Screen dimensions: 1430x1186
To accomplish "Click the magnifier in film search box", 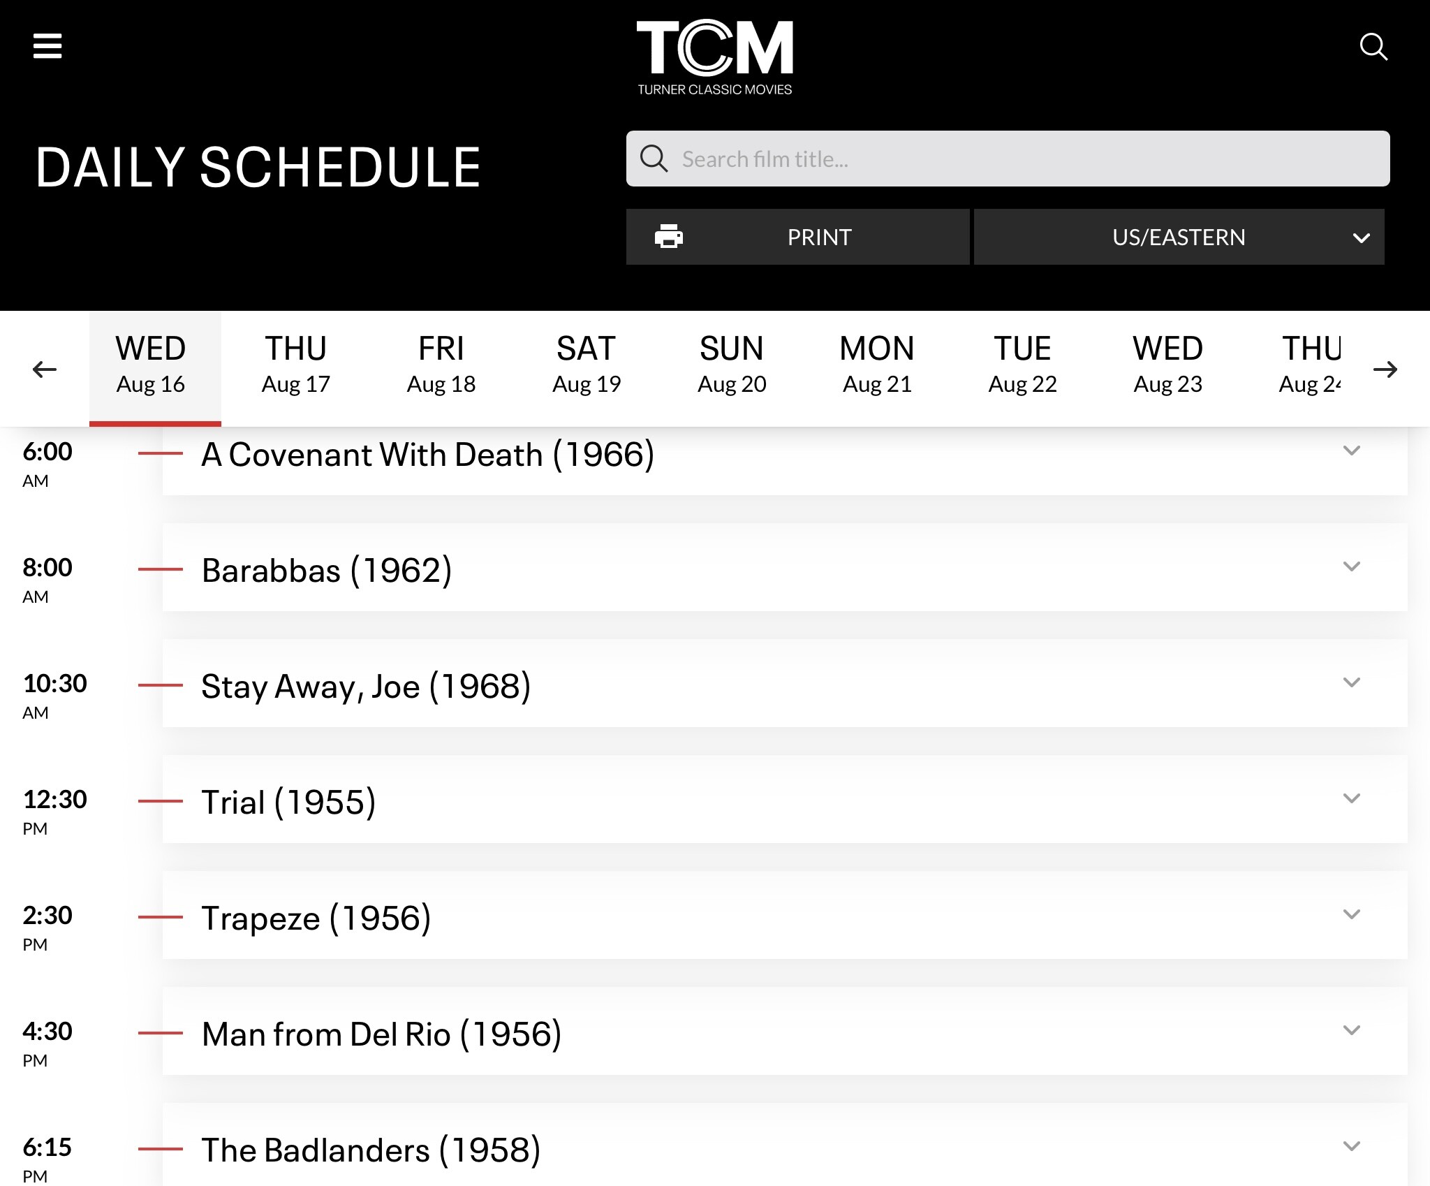I will pyautogui.click(x=654, y=159).
